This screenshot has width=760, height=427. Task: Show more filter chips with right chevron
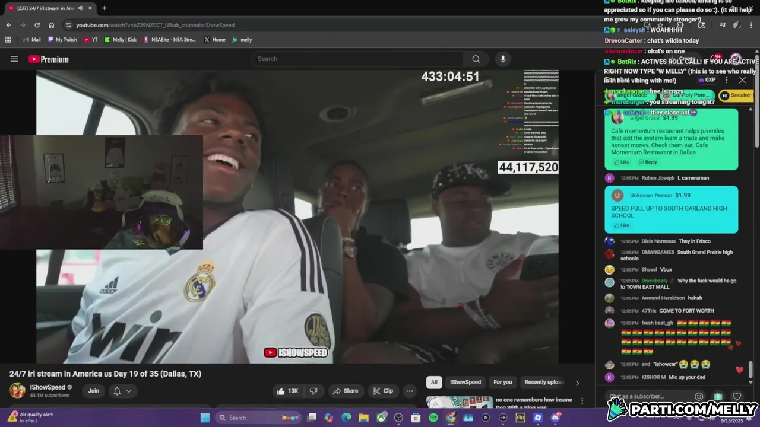click(577, 383)
